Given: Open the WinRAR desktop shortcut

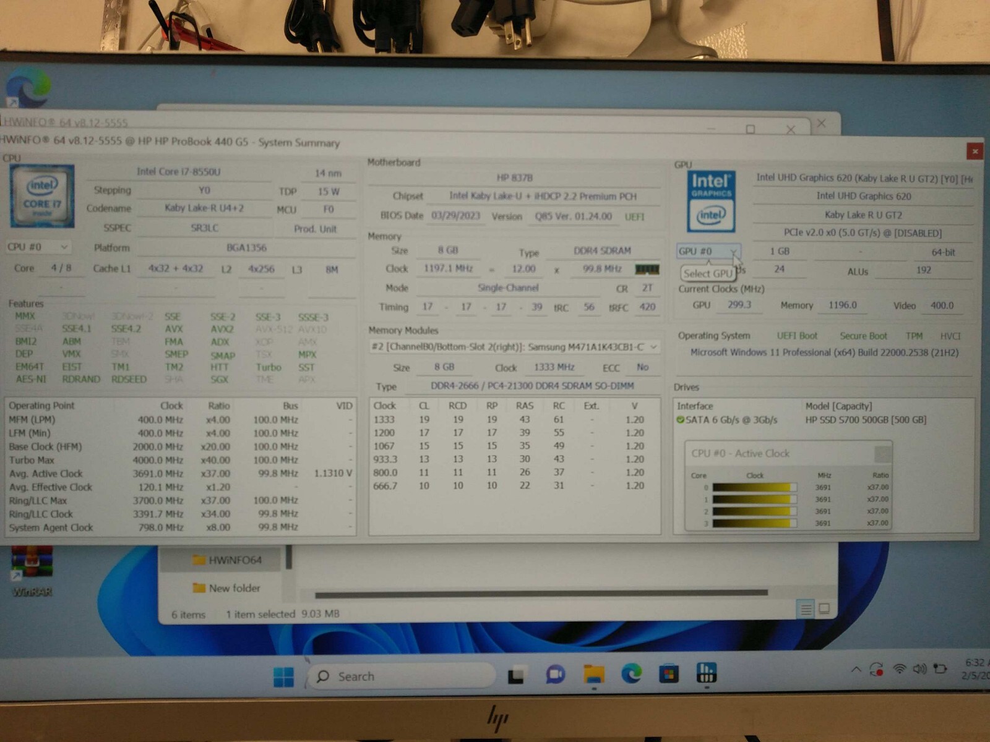Looking at the screenshot, I should (32, 572).
